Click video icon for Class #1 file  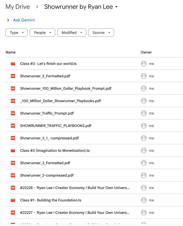[x=13, y=200]
